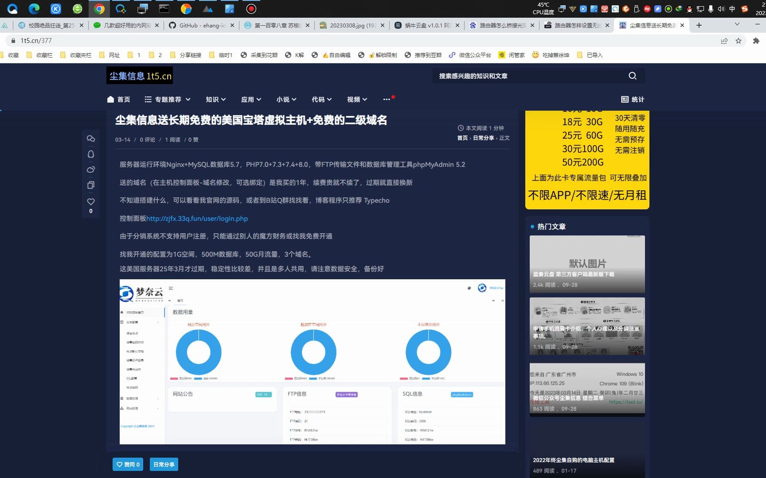Click the copy-link icon in the left sidebar
This screenshot has height=478, width=766.
coord(91,185)
